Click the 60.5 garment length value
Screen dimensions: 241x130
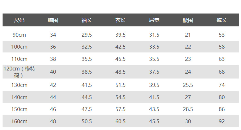click(x=121, y=122)
